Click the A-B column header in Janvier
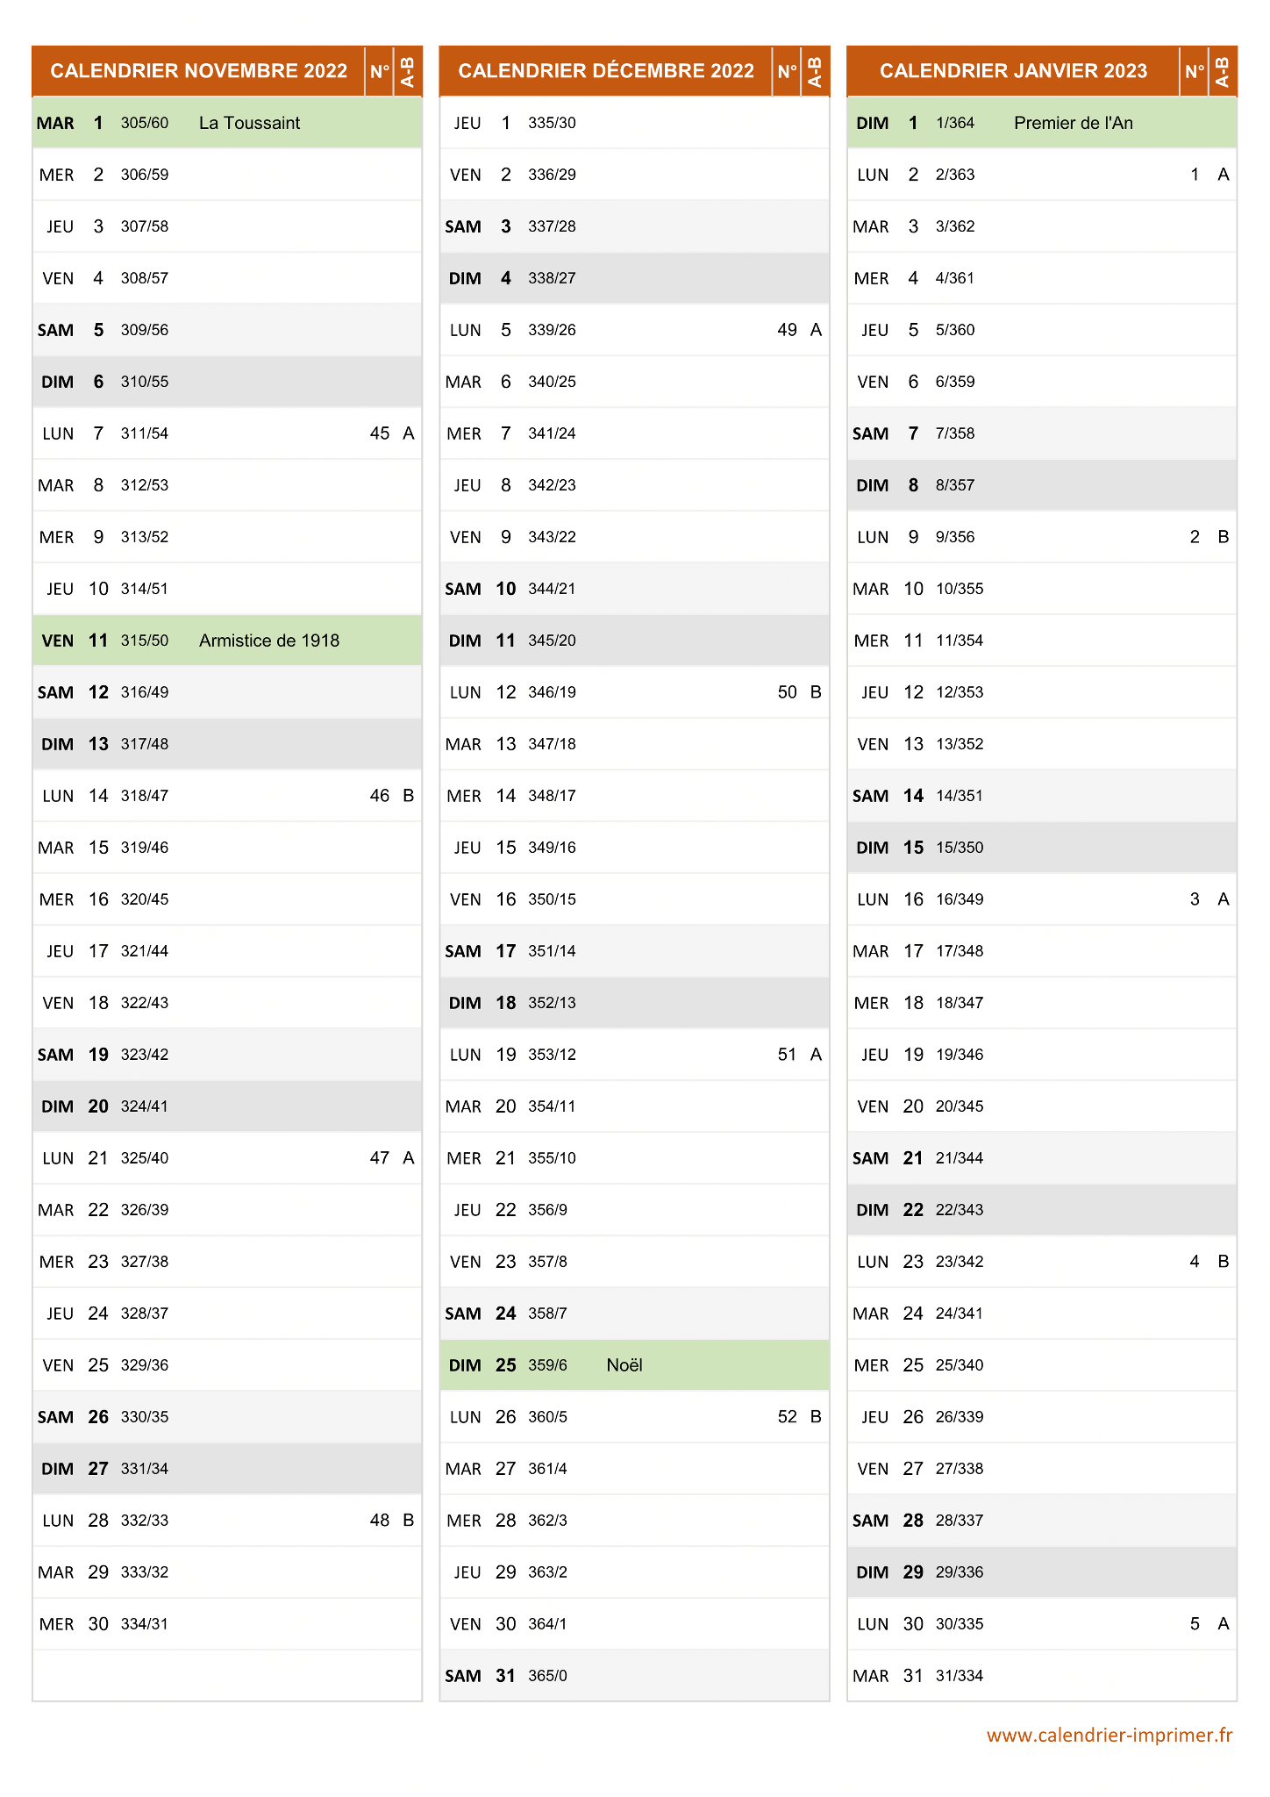 (x=1223, y=71)
